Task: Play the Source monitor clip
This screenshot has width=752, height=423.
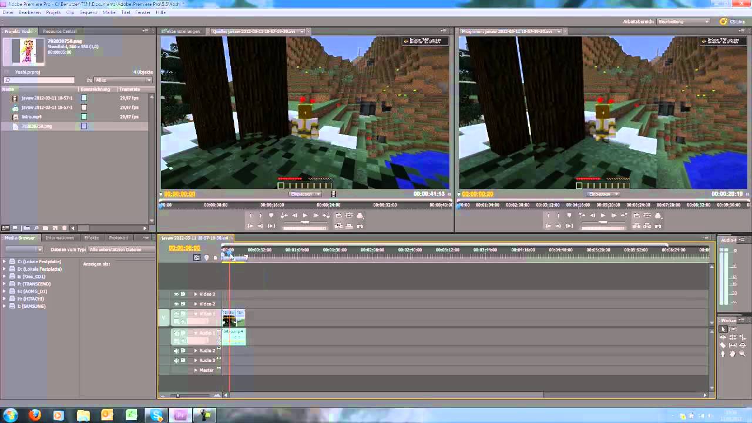Action: (x=305, y=216)
